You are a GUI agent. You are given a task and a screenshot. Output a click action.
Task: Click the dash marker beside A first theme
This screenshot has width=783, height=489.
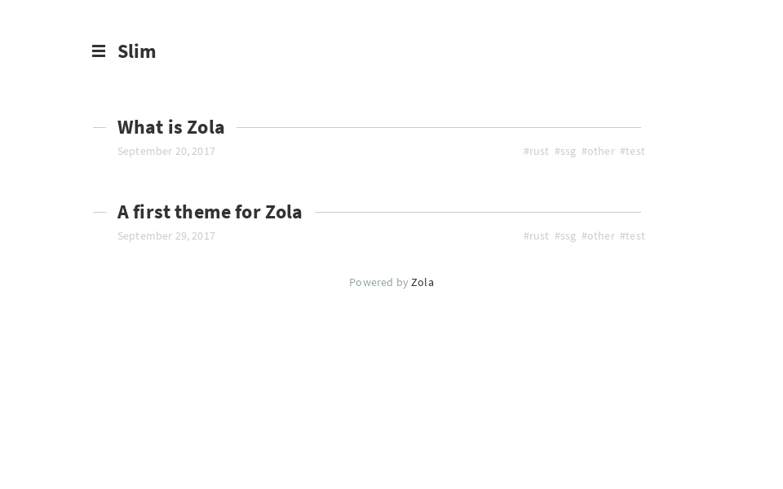(x=100, y=212)
